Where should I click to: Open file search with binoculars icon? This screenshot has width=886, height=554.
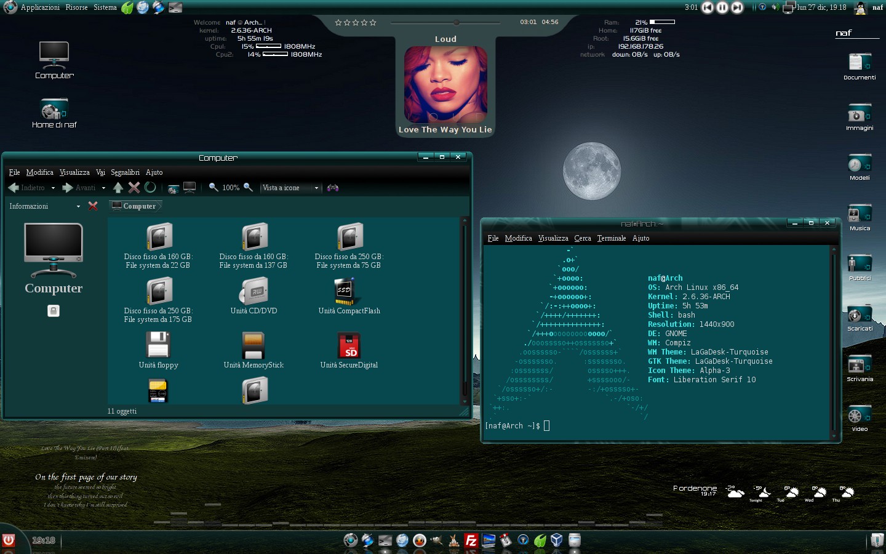coord(332,188)
